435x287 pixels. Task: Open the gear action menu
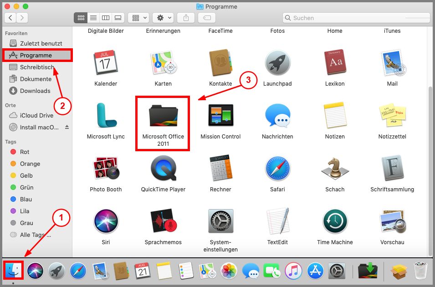(x=163, y=18)
